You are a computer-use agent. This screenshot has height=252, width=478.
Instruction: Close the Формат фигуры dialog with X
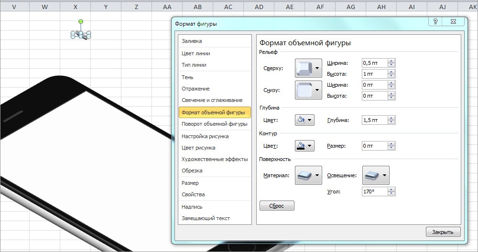pyautogui.click(x=453, y=21)
